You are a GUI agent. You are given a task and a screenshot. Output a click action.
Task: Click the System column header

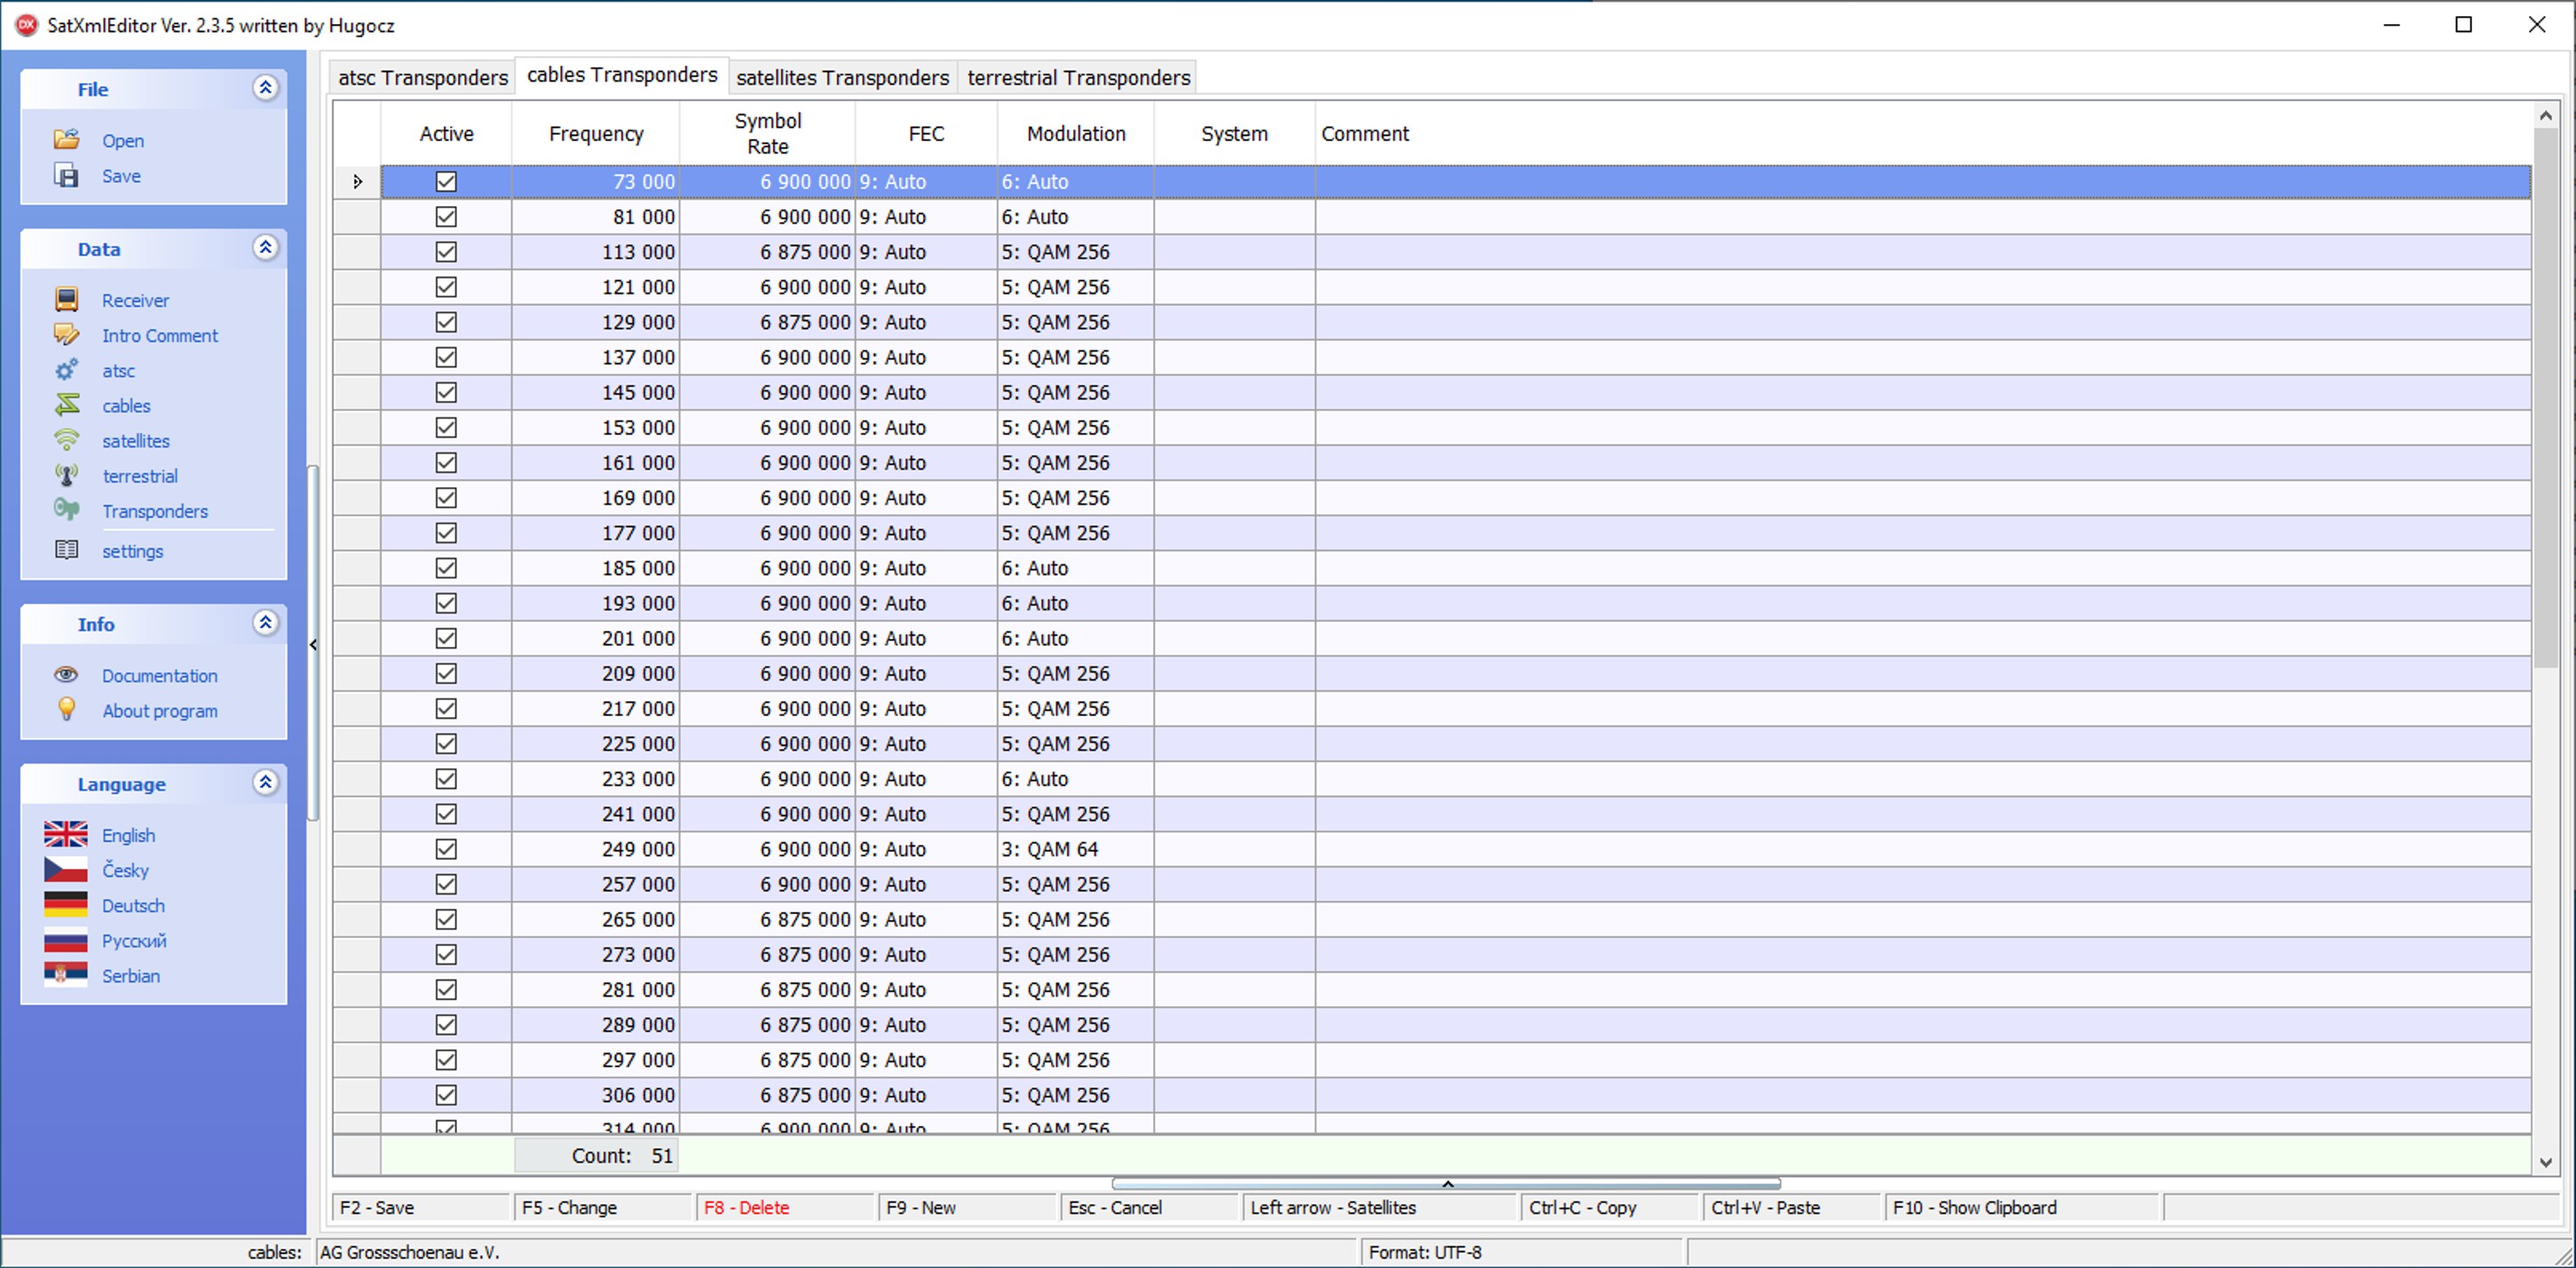pyautogui.click(x=1234, y=134)
